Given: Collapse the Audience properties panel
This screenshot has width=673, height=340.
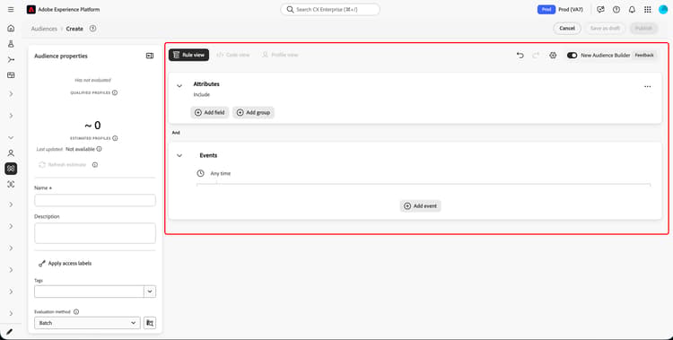Looking at the screenshot, I should pos(150,56).
